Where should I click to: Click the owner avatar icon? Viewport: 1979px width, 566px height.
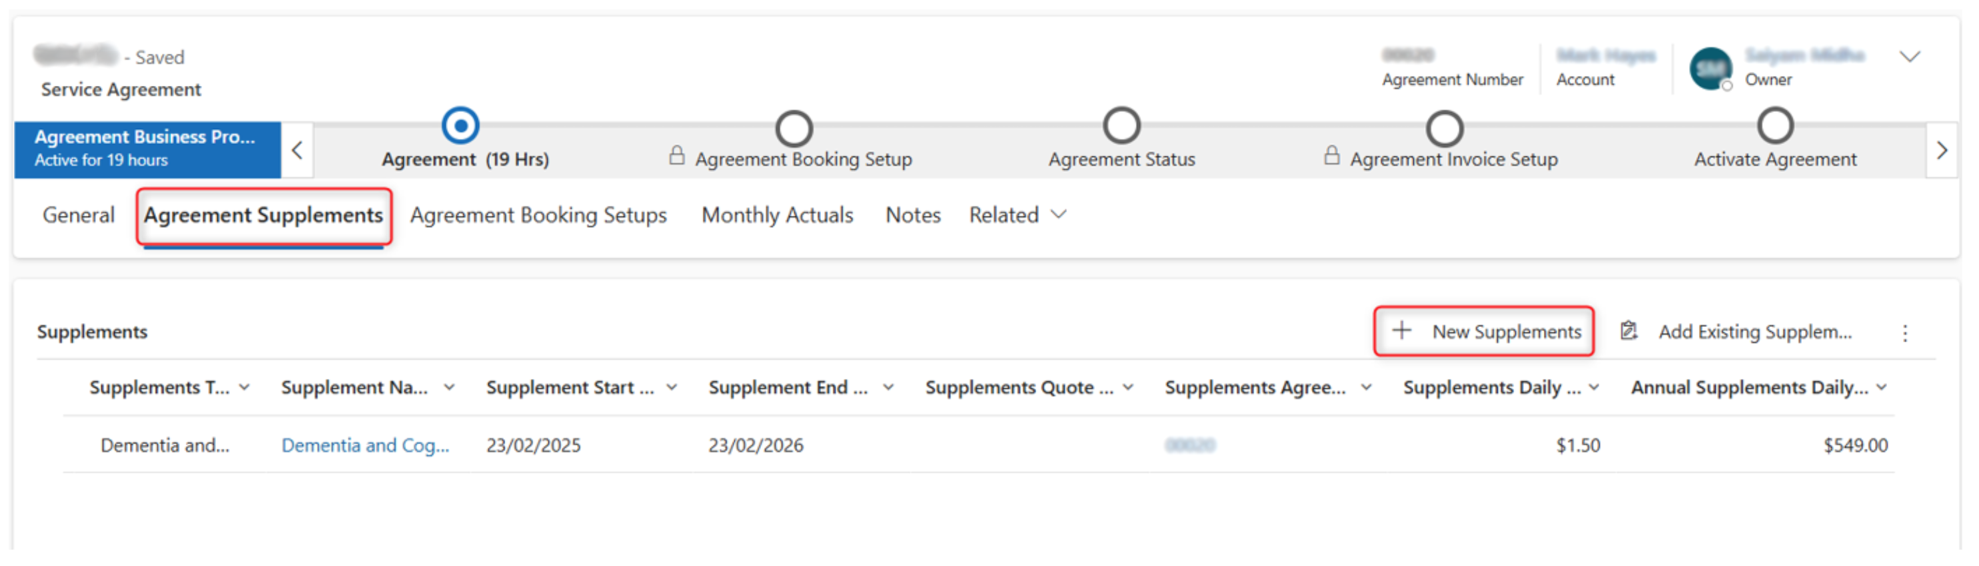(x=1709, y=69)
